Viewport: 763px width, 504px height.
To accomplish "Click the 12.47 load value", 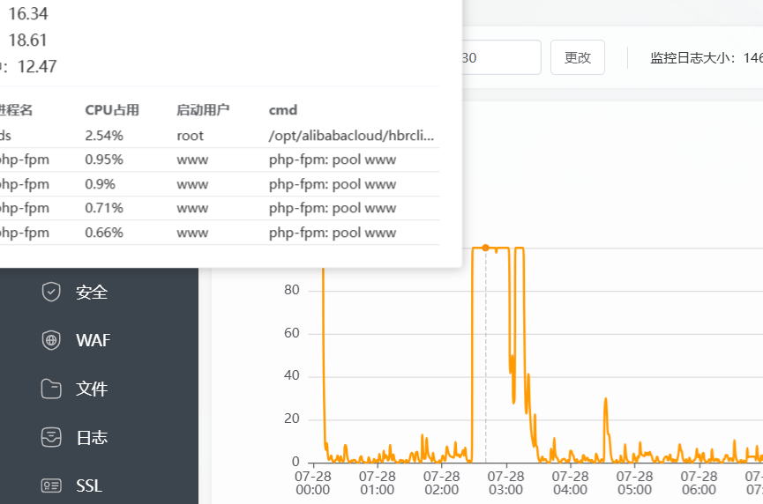I will pos(37,67).
